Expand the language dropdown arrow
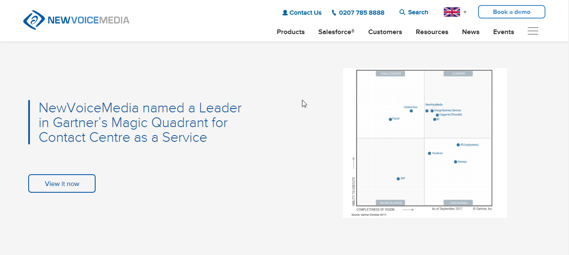The image size is (569, 255). coord(465,12)
